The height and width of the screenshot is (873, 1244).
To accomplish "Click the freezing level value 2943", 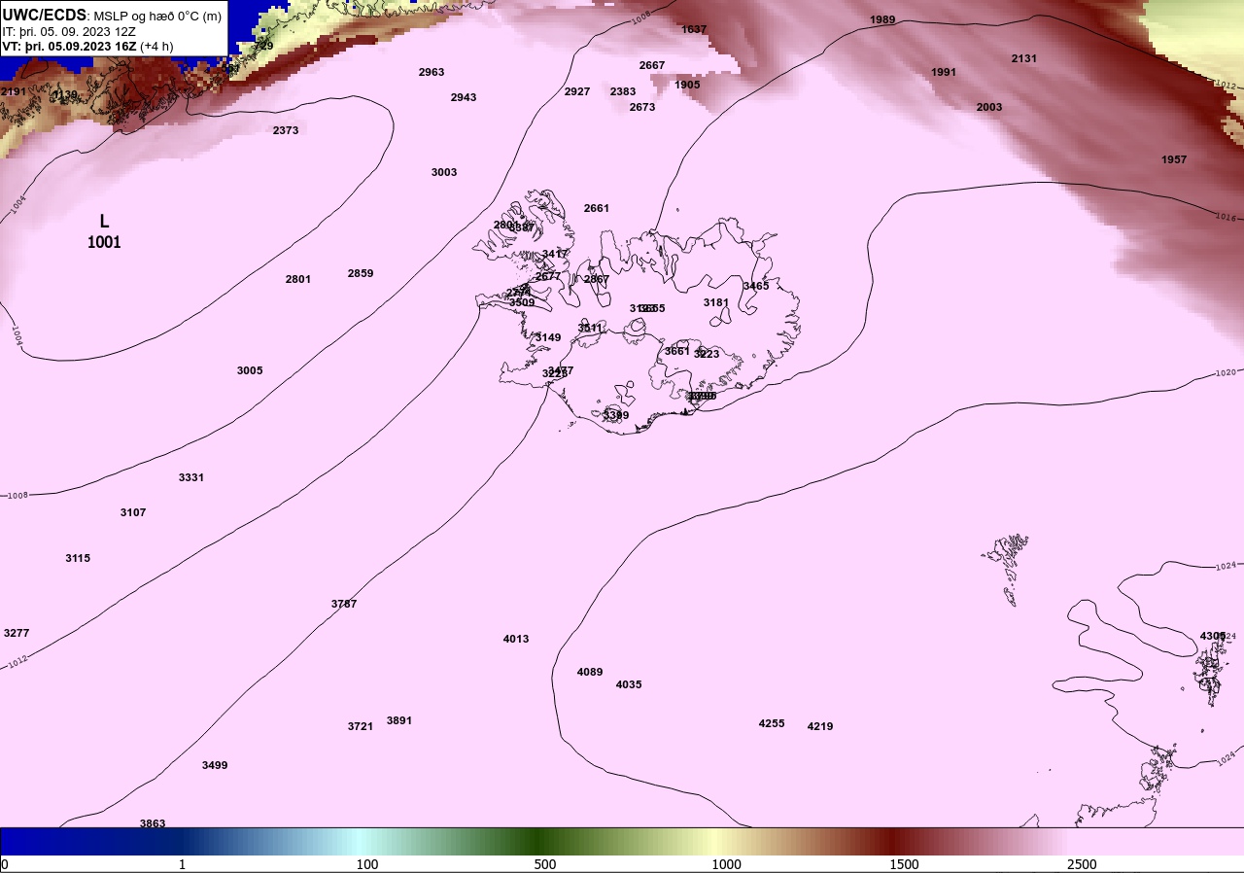I will (x=464, y=97).
